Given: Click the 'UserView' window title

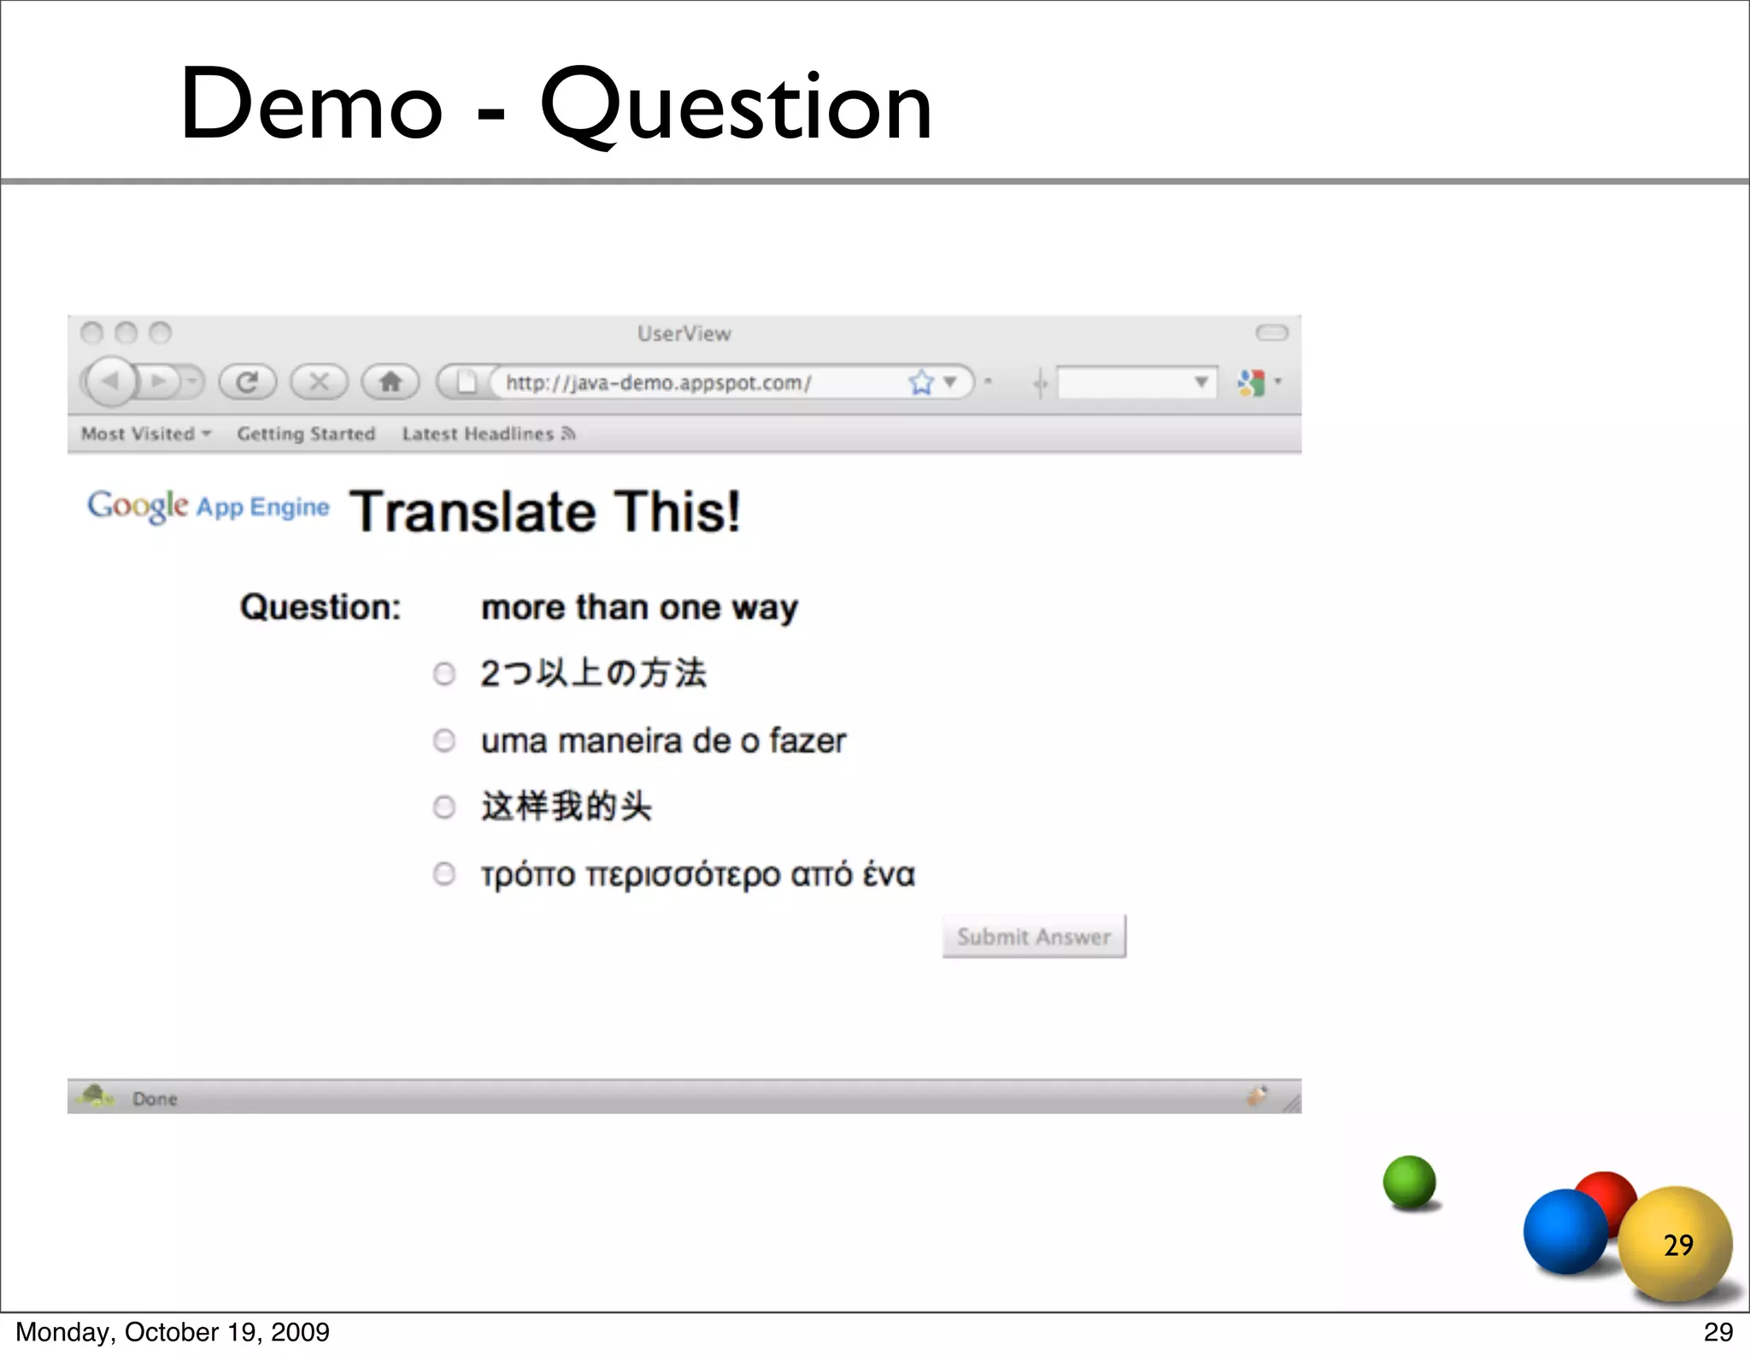Looking at the screenshot, I should pos(684,333).
